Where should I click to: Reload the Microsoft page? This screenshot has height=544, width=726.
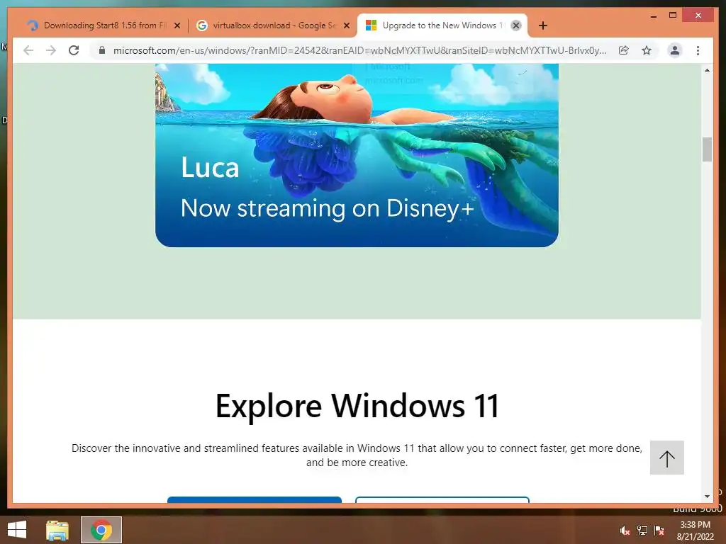[74, 50]
